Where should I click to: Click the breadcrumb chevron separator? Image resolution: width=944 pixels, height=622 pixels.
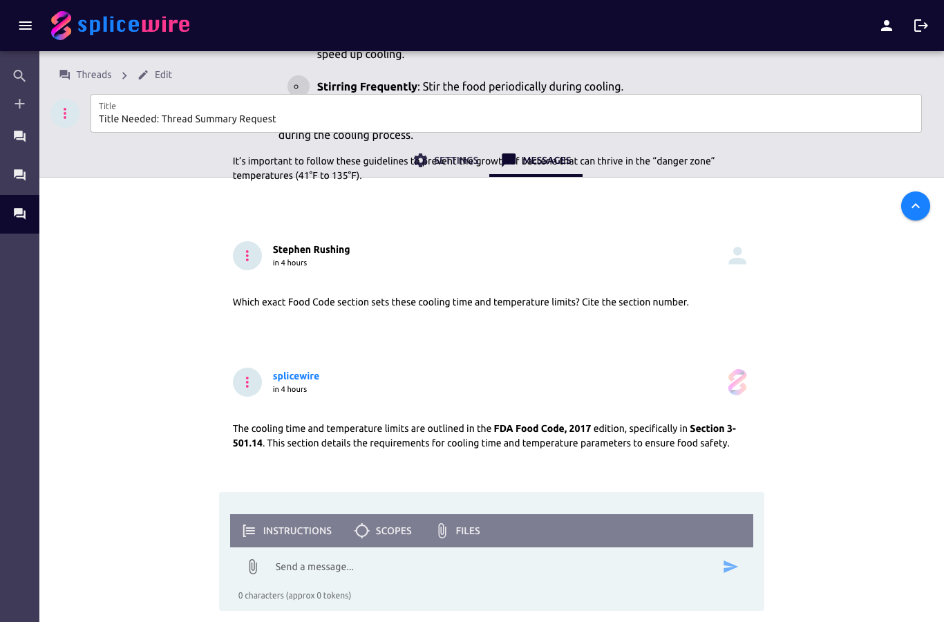click(124, 75)
